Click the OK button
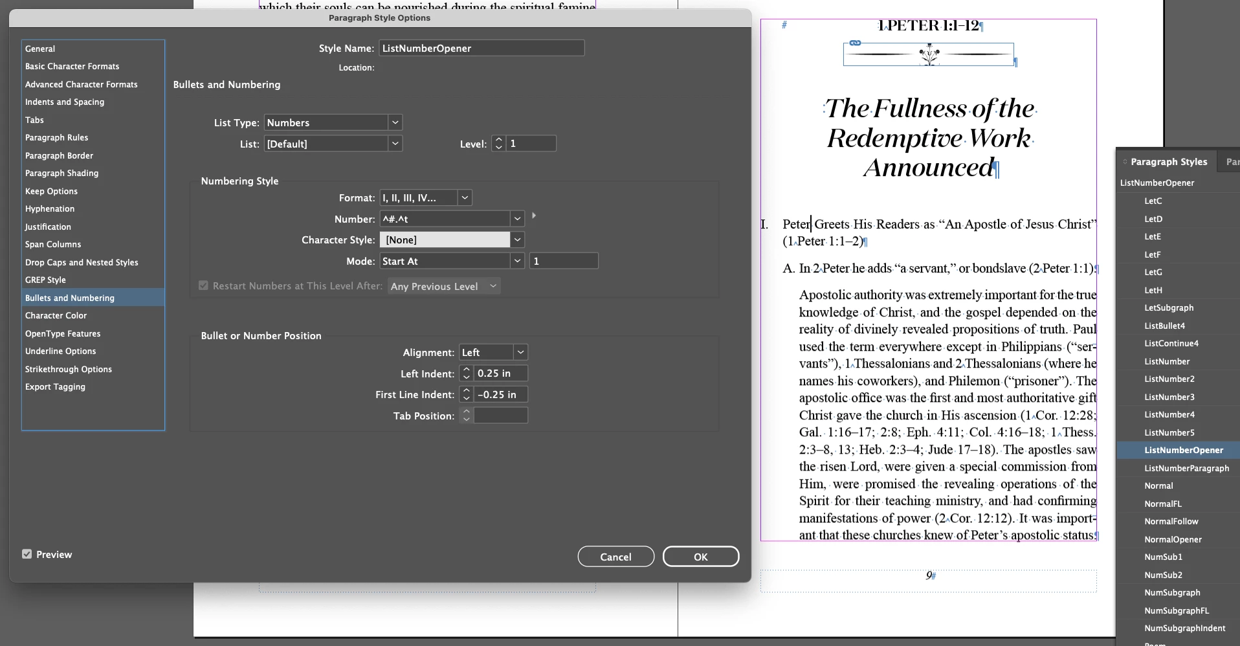This screenshot has height=646, width=1240. click(x=701, y=557)
